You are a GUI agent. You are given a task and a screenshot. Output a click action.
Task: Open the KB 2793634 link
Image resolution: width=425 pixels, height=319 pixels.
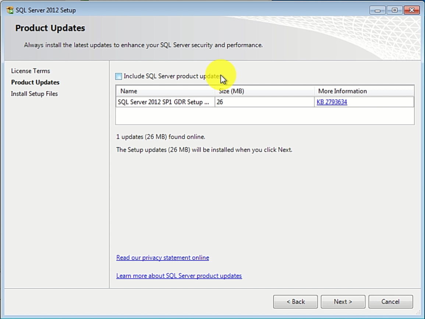point(332,102)
